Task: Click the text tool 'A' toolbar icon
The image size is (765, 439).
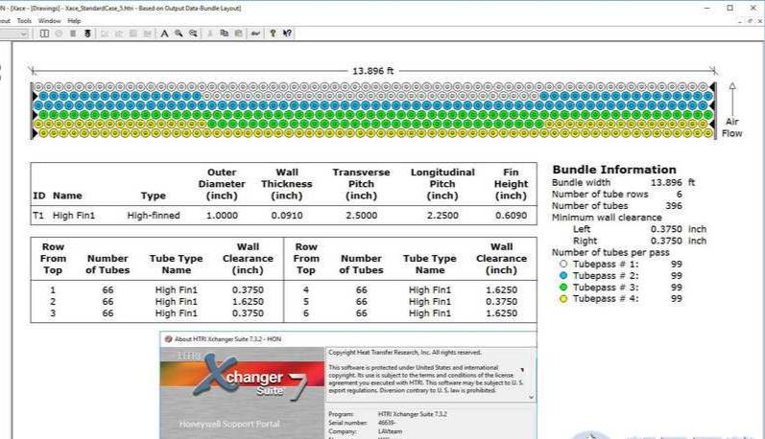Action: click(x=164, y=34)
